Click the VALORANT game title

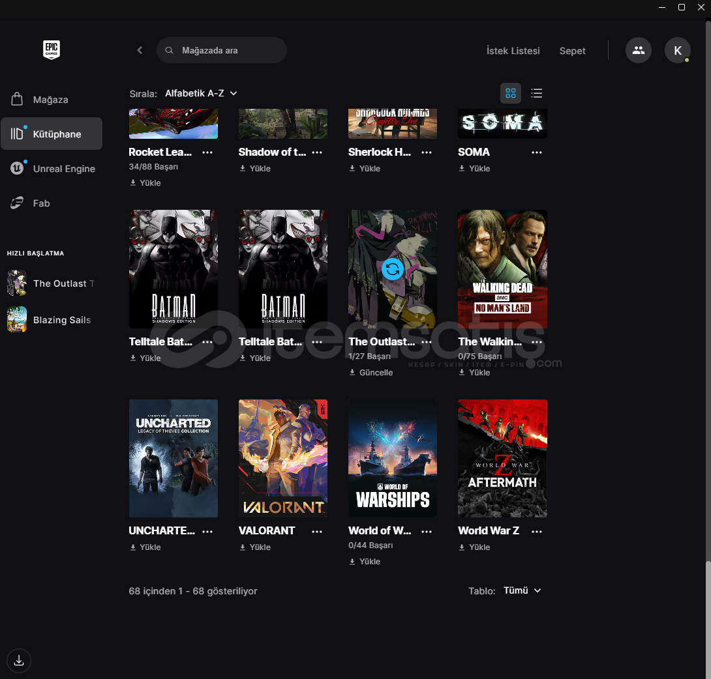tap(267, 531)
